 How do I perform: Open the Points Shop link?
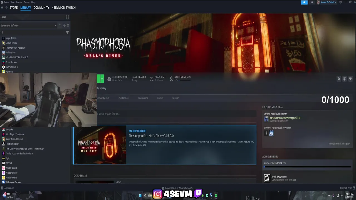123,98
